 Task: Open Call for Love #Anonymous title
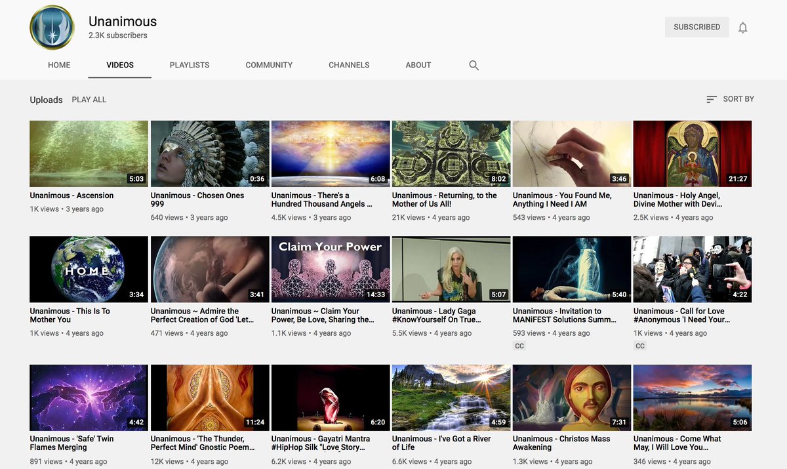(x=682, y=316)
